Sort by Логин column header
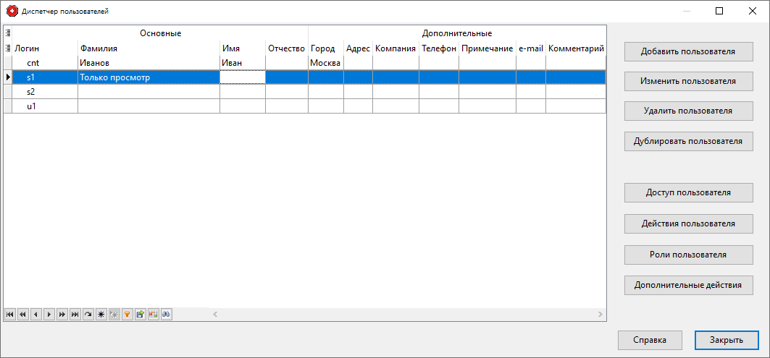Viewport: 770px width, 358px height. [45, 48]
